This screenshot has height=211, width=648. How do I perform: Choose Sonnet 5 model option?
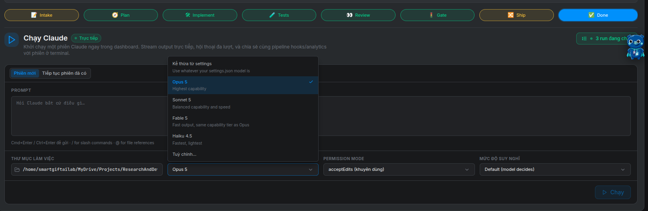click(x=243, y=103)
